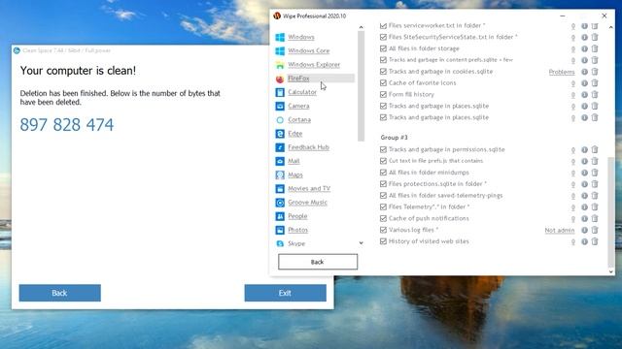This screenshot has width=622, height=349.
Task: Click Back button in Wipe Professional
Action: 318,262
